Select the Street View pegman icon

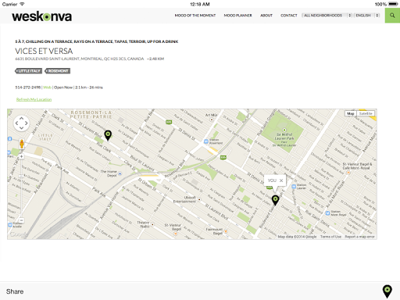point(22,144)
